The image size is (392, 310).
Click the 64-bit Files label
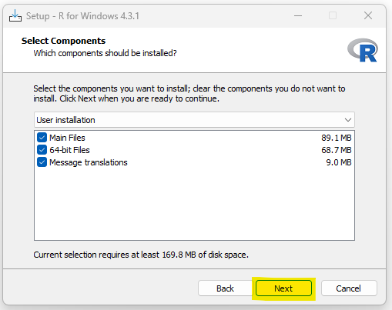[x=69, y=150]
